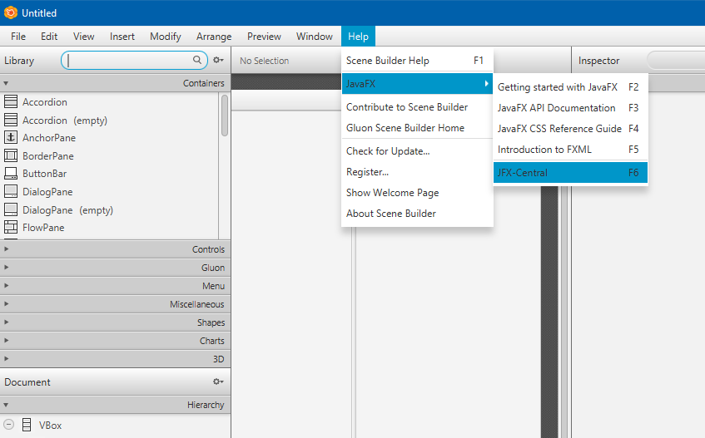Image resolution: width=705 pixels, height=438 pixels.
Task: Open the Preview menu
Action: [264, 37]
